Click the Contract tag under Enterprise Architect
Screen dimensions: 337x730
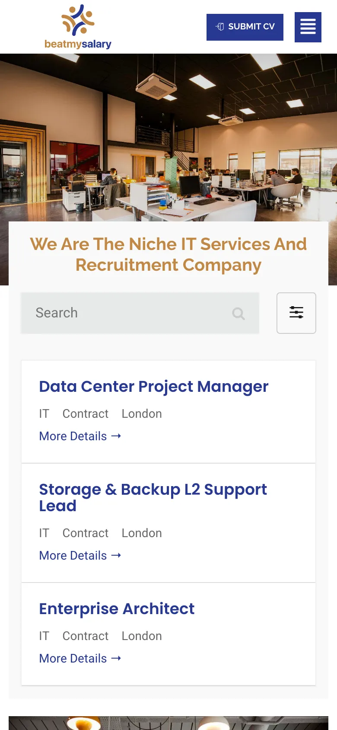(x=86, y=636)
